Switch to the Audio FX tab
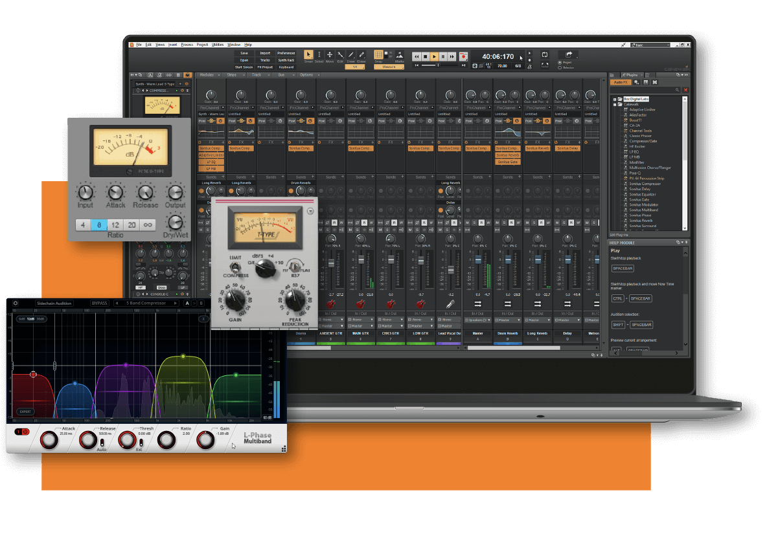 [x=620, y=82]
